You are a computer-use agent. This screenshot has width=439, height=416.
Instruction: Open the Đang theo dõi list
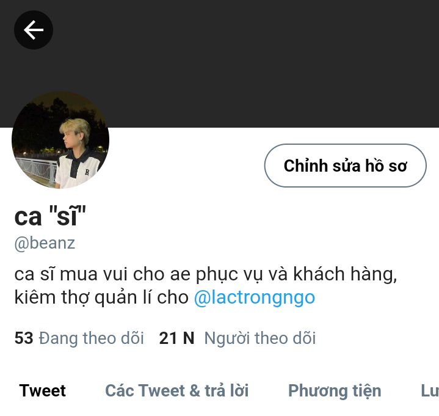(91, 338)
